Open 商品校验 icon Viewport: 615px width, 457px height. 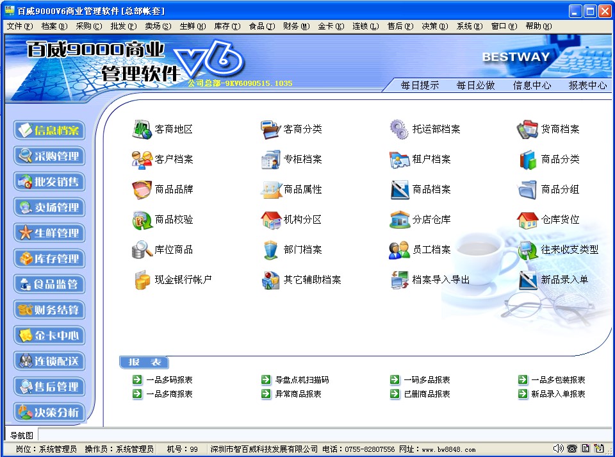click(x=142, y=220)
